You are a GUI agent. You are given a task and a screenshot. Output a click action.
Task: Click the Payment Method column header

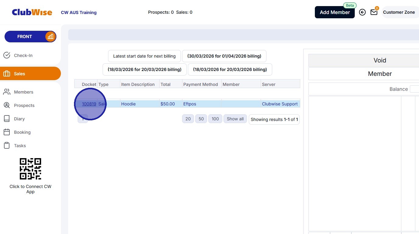coord(202,84)
